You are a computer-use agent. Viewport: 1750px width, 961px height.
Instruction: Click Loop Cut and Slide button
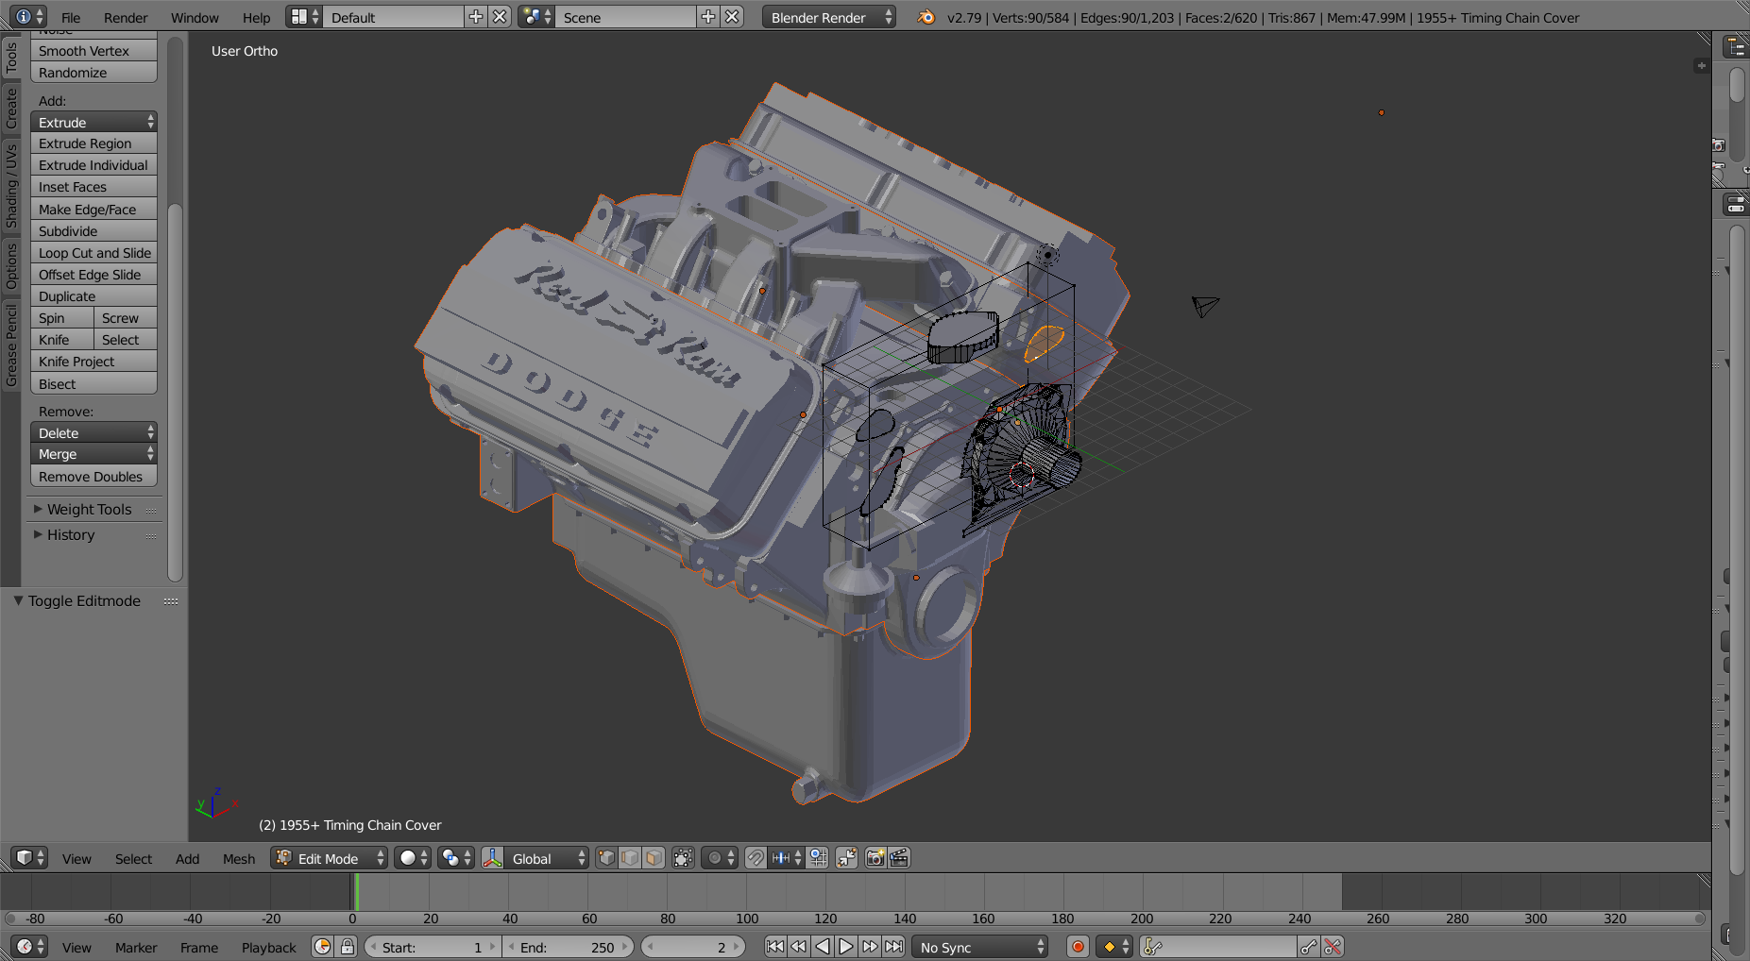pos(93,253)
